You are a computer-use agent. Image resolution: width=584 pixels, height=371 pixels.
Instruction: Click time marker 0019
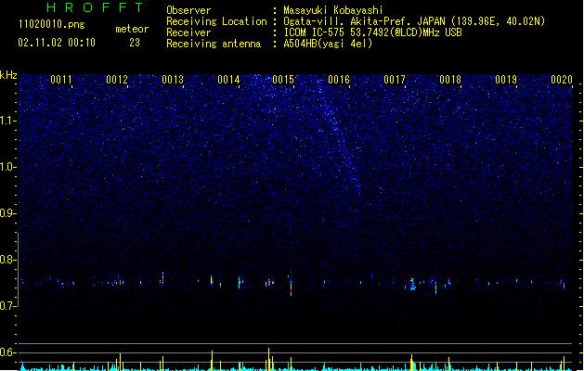coord(506,80)
